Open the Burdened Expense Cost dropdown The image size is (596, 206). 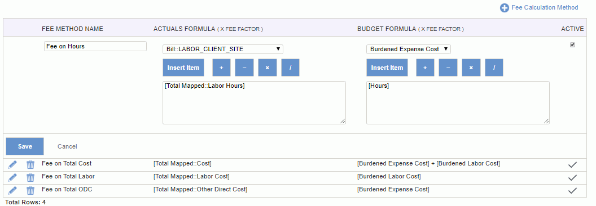[x=409, y=49]
